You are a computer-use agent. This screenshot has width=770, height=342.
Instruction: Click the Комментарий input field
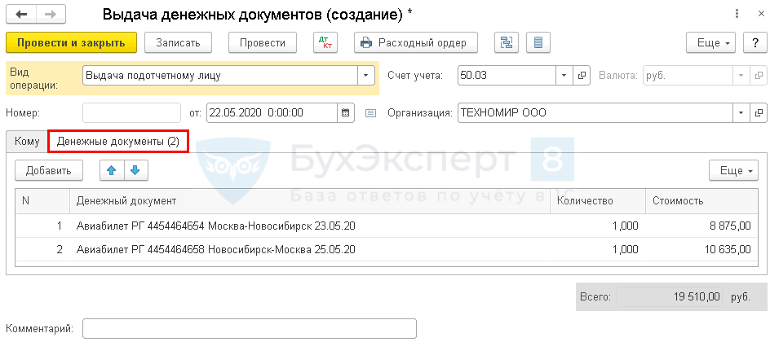pos(250,328)
